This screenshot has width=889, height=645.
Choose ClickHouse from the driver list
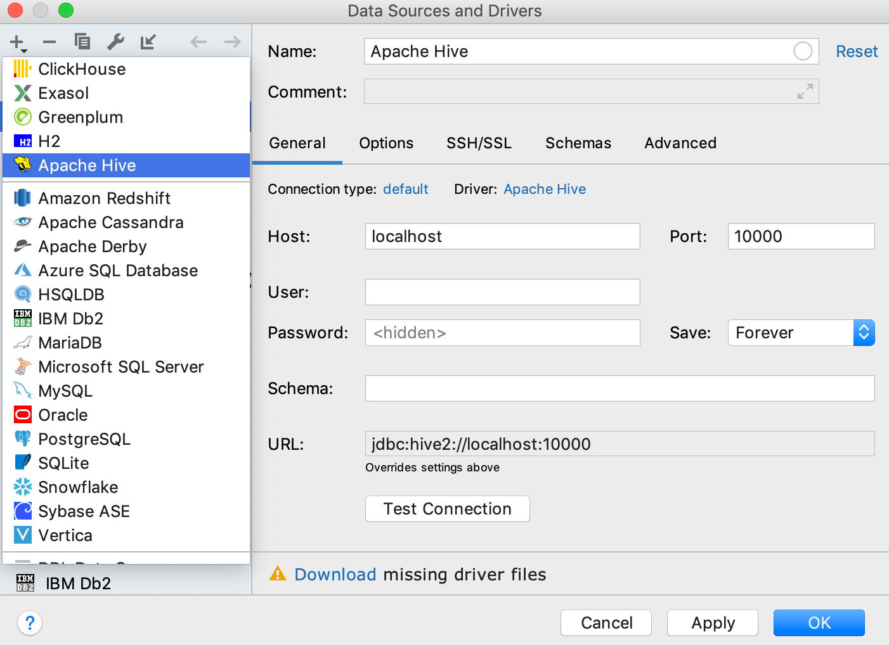(x=127, y=69)
